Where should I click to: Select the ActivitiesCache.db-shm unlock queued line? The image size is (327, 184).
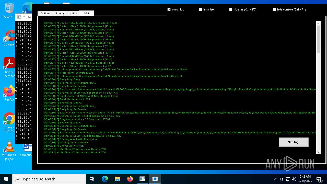pos(116,70)
